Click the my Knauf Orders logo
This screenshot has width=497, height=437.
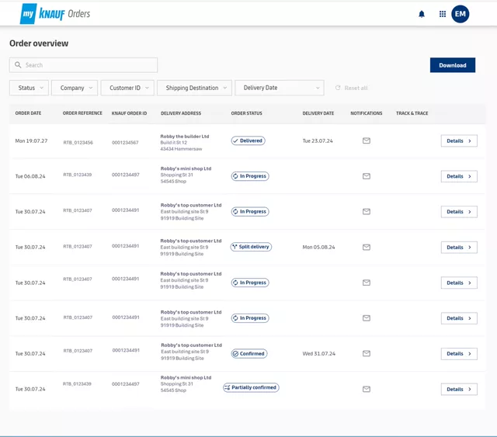click(55, 14)
